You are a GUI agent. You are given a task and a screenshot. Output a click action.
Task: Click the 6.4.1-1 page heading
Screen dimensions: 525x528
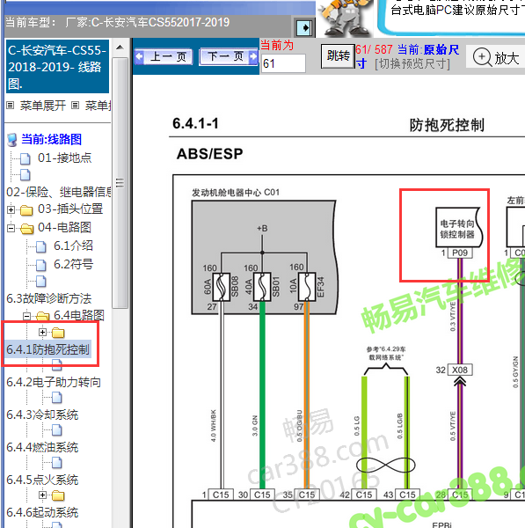(x=195, y=123)
